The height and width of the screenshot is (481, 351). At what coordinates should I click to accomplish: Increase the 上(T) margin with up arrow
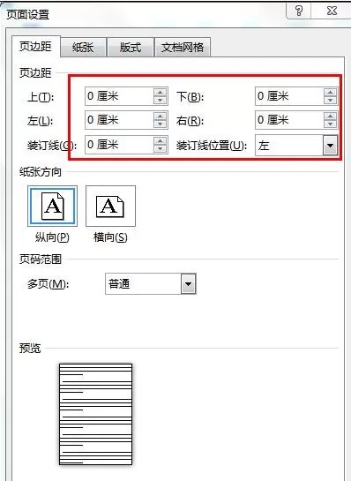point(160,92)
